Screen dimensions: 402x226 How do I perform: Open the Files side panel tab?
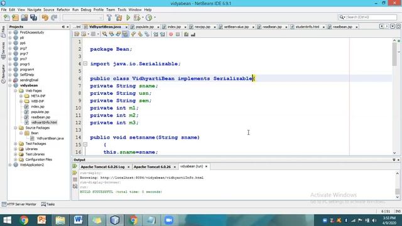pos(3,31)
